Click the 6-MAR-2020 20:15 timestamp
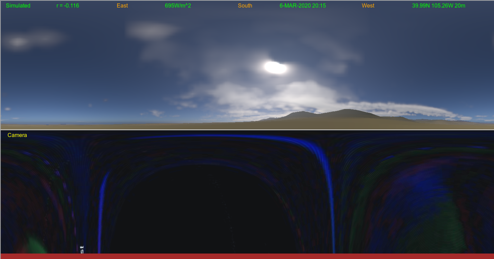This screenshot has height=259, width=494. click(x=303, y=6)
